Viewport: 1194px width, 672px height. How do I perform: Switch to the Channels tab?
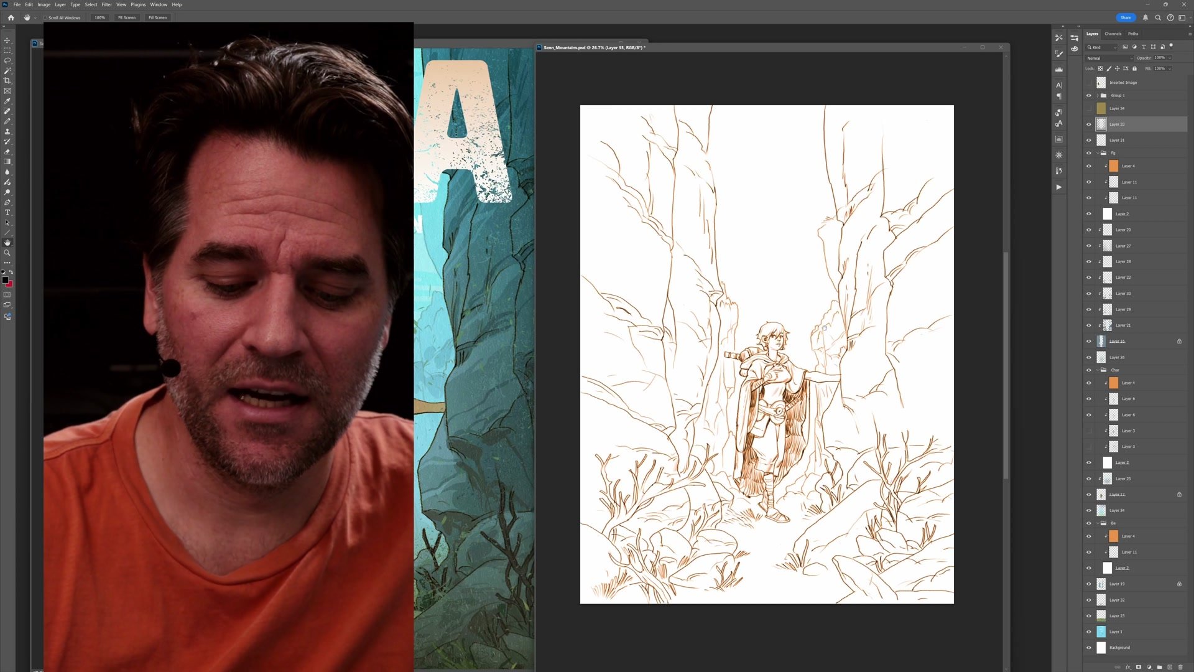[1113, 34]
